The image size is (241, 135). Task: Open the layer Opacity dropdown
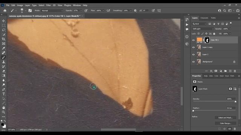click(x=230, y=29)
